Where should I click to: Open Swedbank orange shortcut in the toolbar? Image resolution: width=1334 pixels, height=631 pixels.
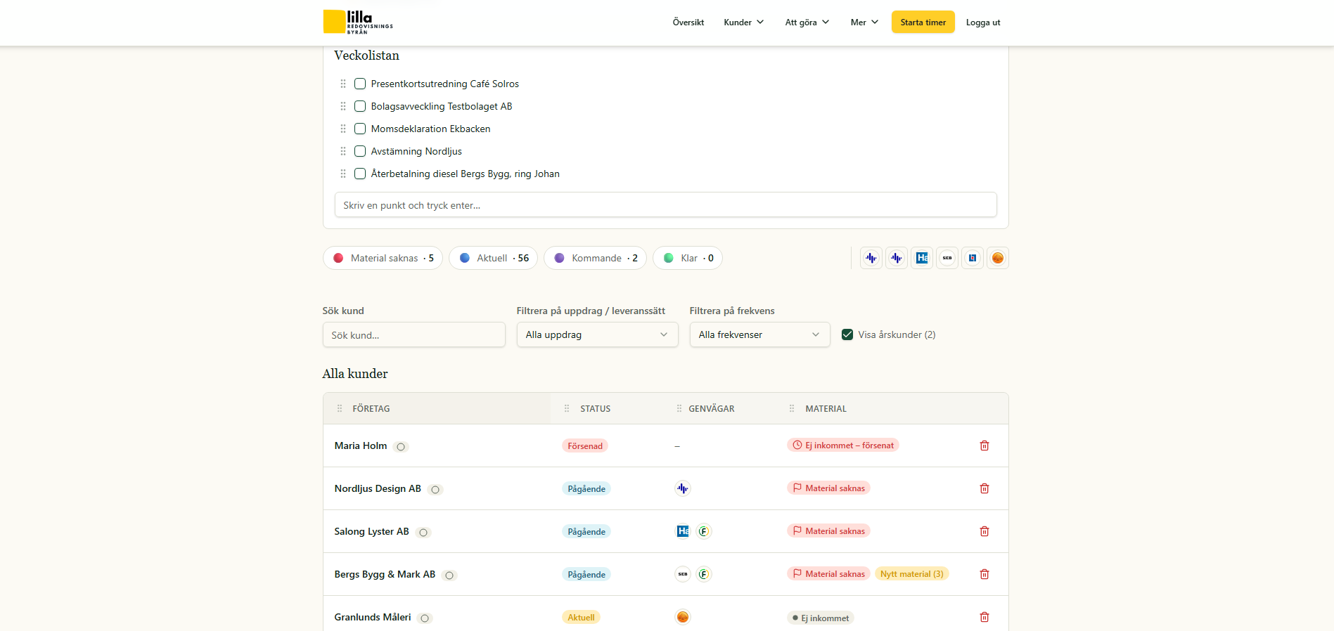pos(998,258)
